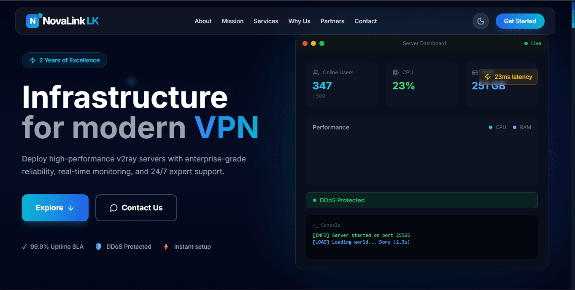The image size is (575, 290).
Task: Click the Contact Us button
Action: click(x=136, y=208)
